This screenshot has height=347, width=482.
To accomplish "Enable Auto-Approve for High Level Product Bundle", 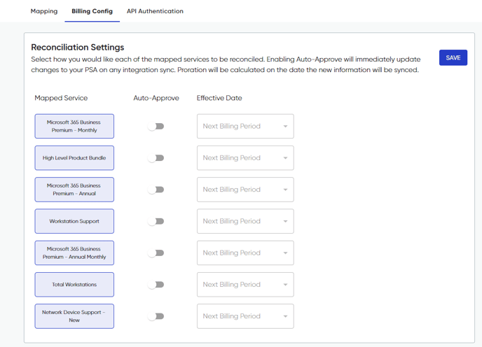I will [156, 158].
